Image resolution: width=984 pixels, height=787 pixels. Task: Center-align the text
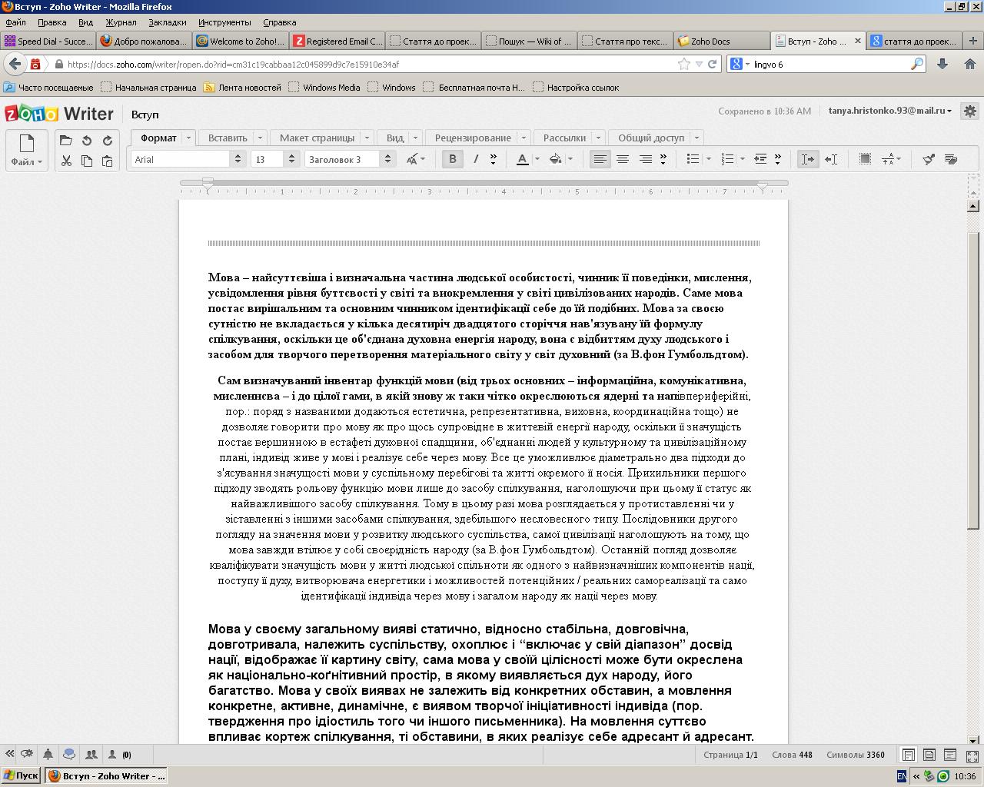[623, 159]
